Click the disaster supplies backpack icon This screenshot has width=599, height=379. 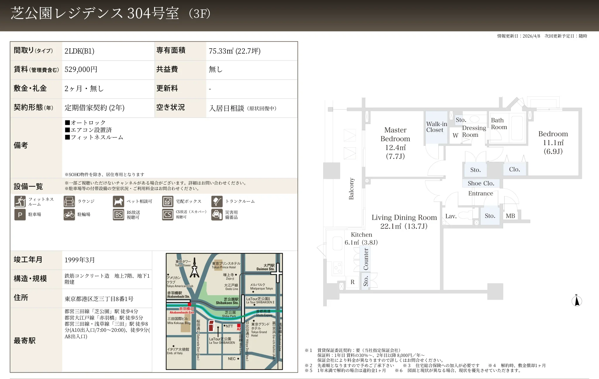(217, 215)
